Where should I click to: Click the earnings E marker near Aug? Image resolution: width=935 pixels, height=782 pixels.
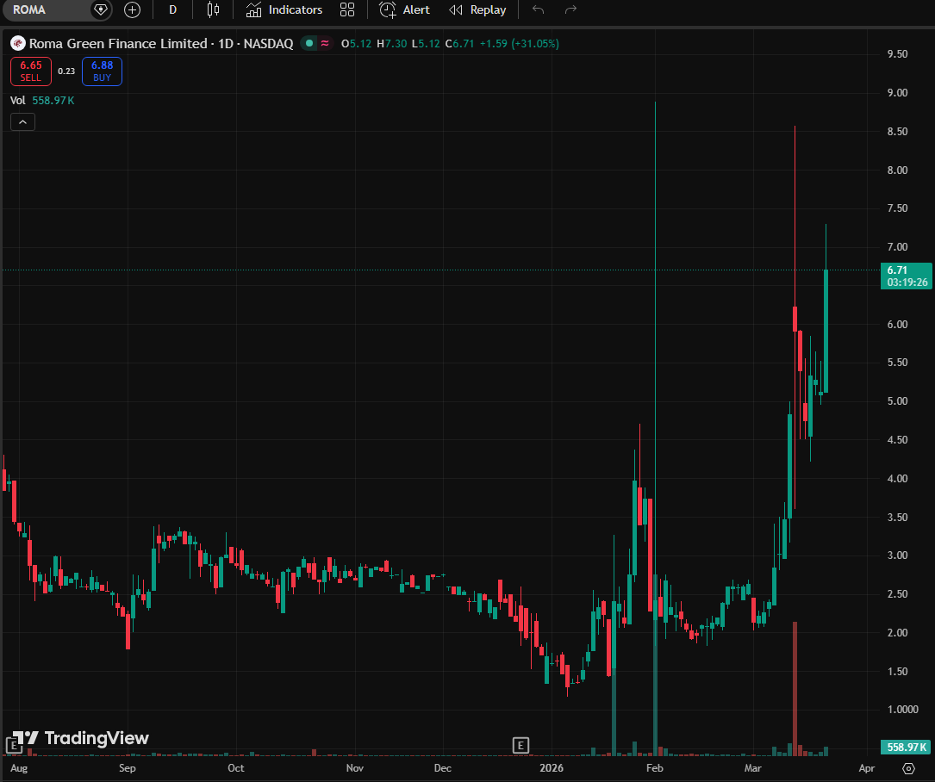pyautogui.click(x=13, y=745)
